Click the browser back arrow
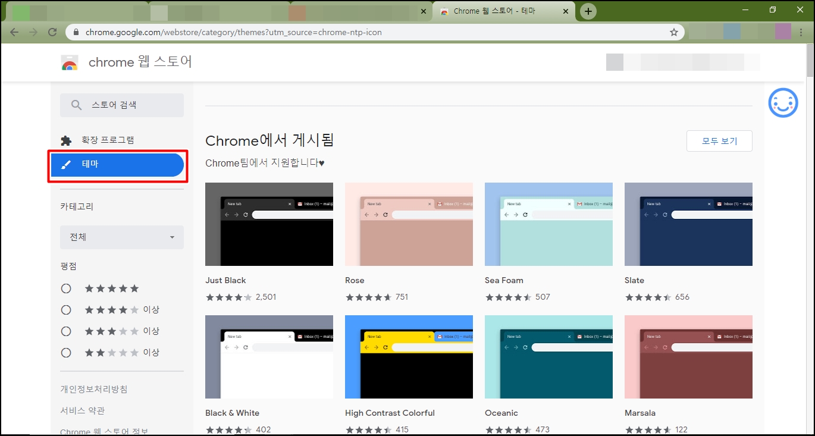 [x=14, y=32]
